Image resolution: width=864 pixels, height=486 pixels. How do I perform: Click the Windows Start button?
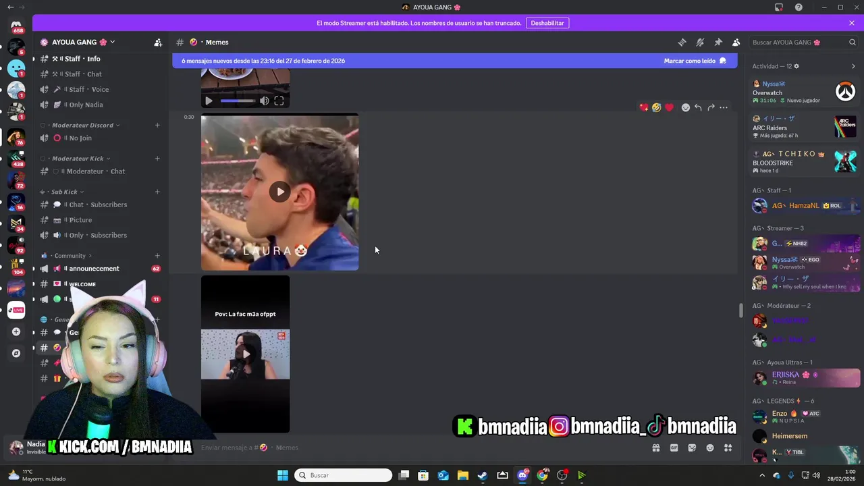point(283,475)
